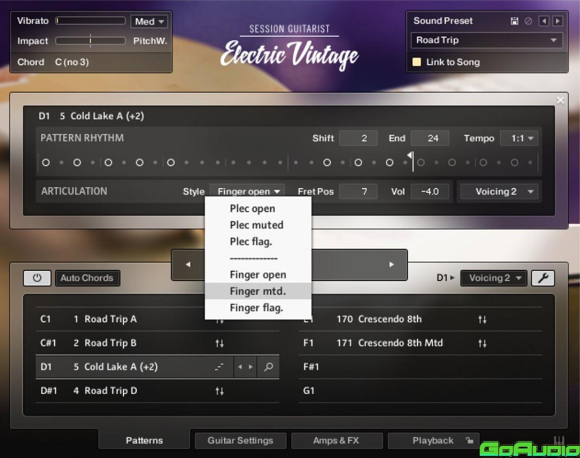Click the pattern End marker handle
Image resolution: width=580 pixels, height=458 pixels.
410,155
